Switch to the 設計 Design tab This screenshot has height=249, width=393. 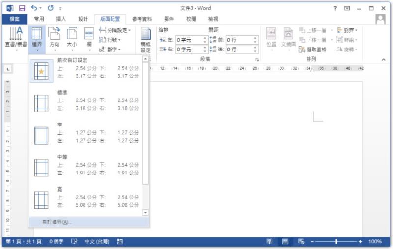[x=83, y=19]
